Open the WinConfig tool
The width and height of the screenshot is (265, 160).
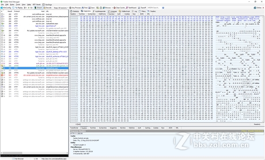(6, 8)
